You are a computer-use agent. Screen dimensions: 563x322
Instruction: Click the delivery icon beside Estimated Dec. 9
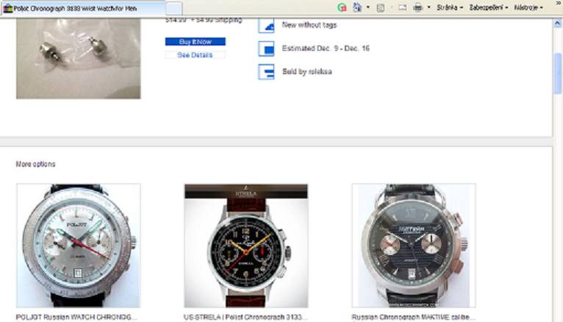point(266,49)
